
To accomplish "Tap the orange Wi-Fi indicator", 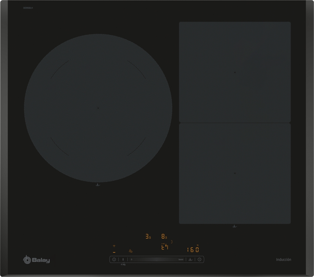I will pyautogui.click(x=114, y=246).
